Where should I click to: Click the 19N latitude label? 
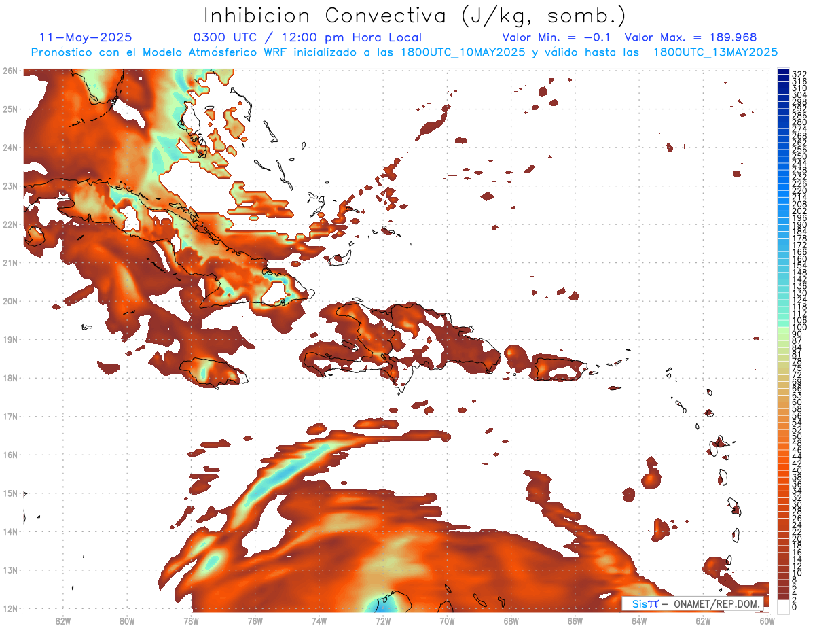pyautogui.click(x=10, y=339)
